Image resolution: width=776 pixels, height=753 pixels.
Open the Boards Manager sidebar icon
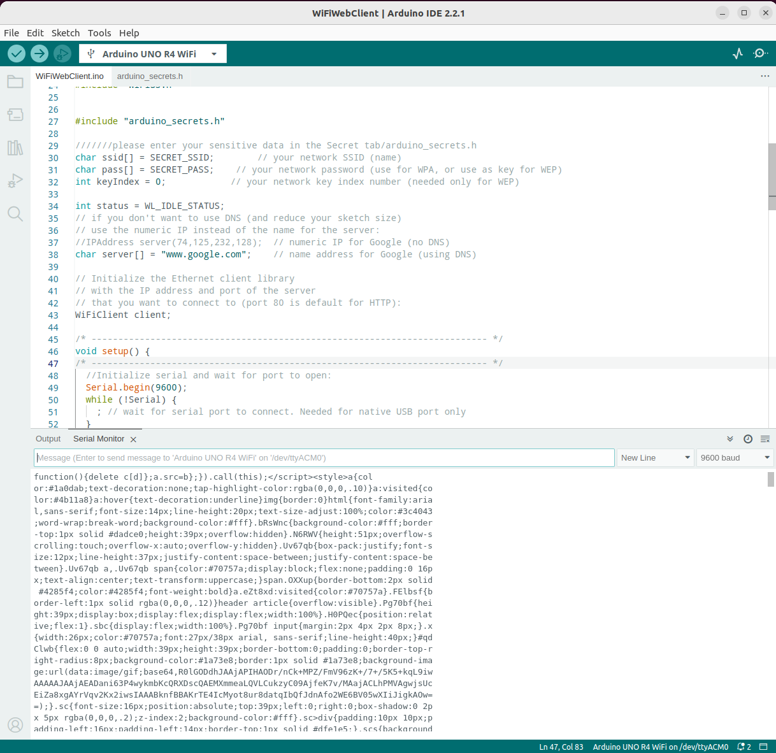(15, 115)
